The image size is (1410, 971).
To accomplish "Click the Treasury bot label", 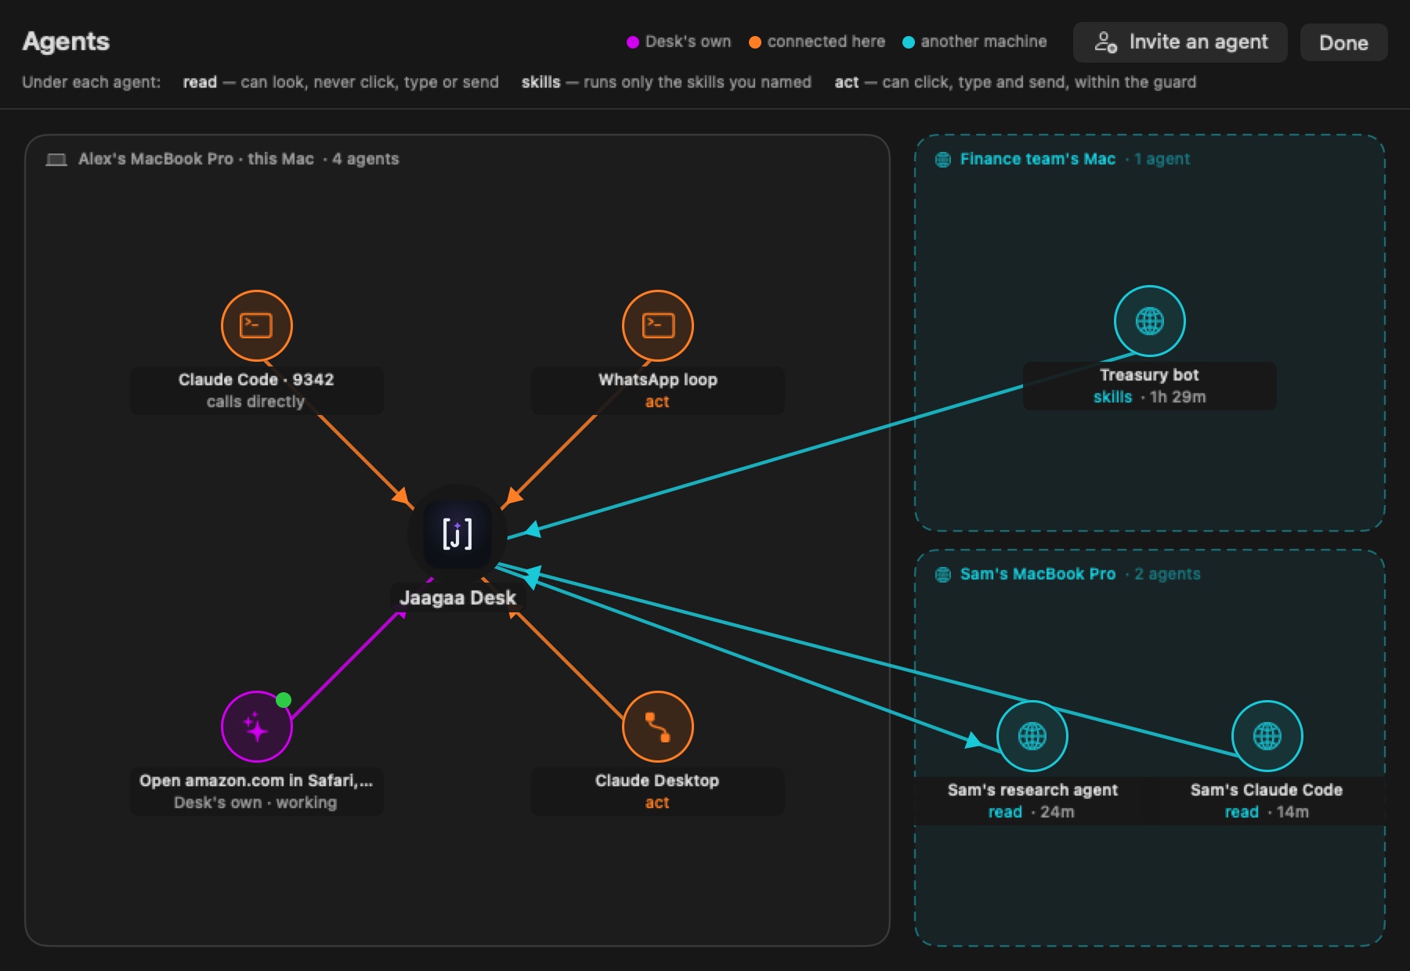I will (x=1149, y=375).
